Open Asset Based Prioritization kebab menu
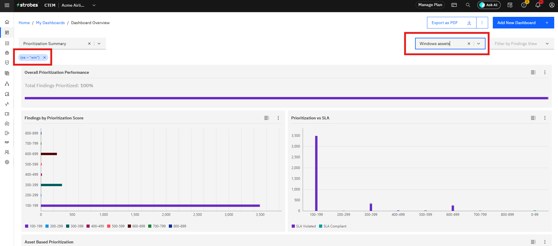Screen dimensions: 558x246 545,242
